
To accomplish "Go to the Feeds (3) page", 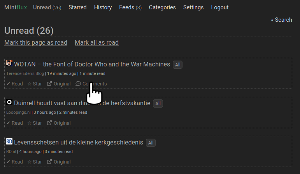I will 130,7.
